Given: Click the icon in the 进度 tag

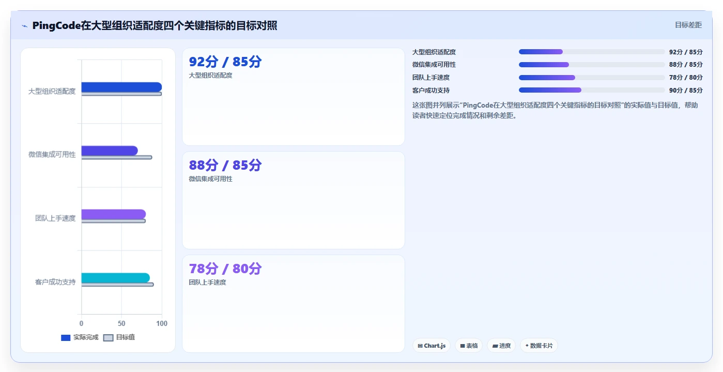Looking at the screenshot, I should (495, 346).
